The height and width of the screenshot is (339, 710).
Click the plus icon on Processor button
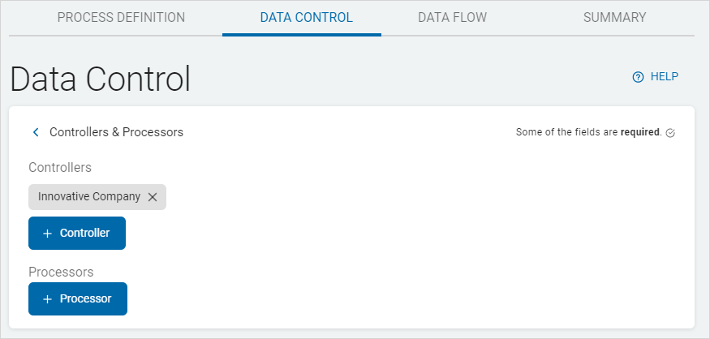click(47, 299)
